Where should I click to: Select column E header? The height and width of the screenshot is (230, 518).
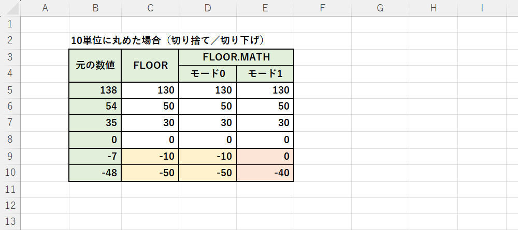(x=265, y=8)
